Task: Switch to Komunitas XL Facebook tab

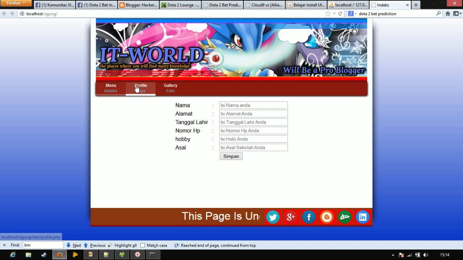Action: click(x=55, y=5)
